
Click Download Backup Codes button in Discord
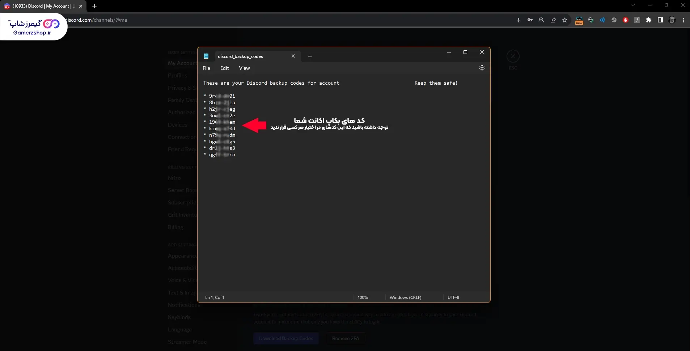(286, 338)
